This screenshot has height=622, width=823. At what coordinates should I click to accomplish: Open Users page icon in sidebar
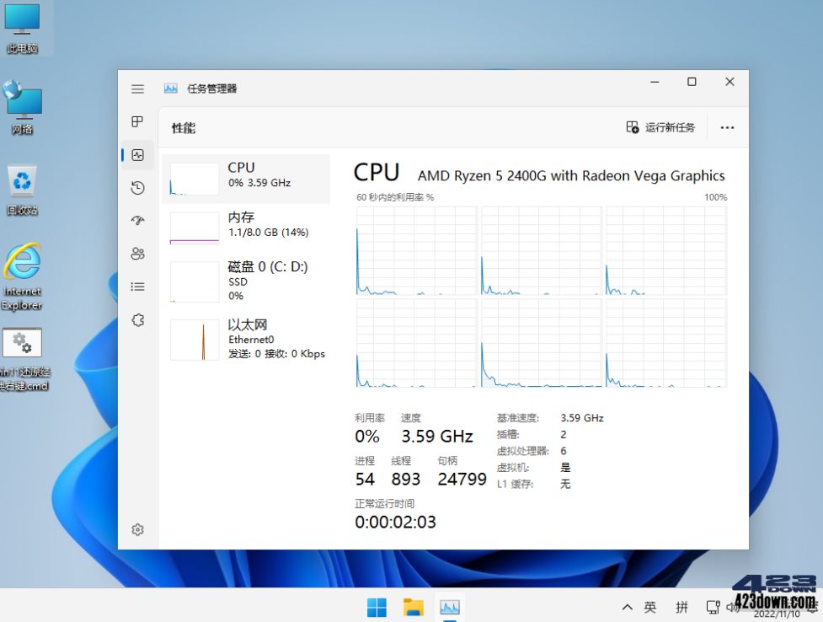point(137,254)
